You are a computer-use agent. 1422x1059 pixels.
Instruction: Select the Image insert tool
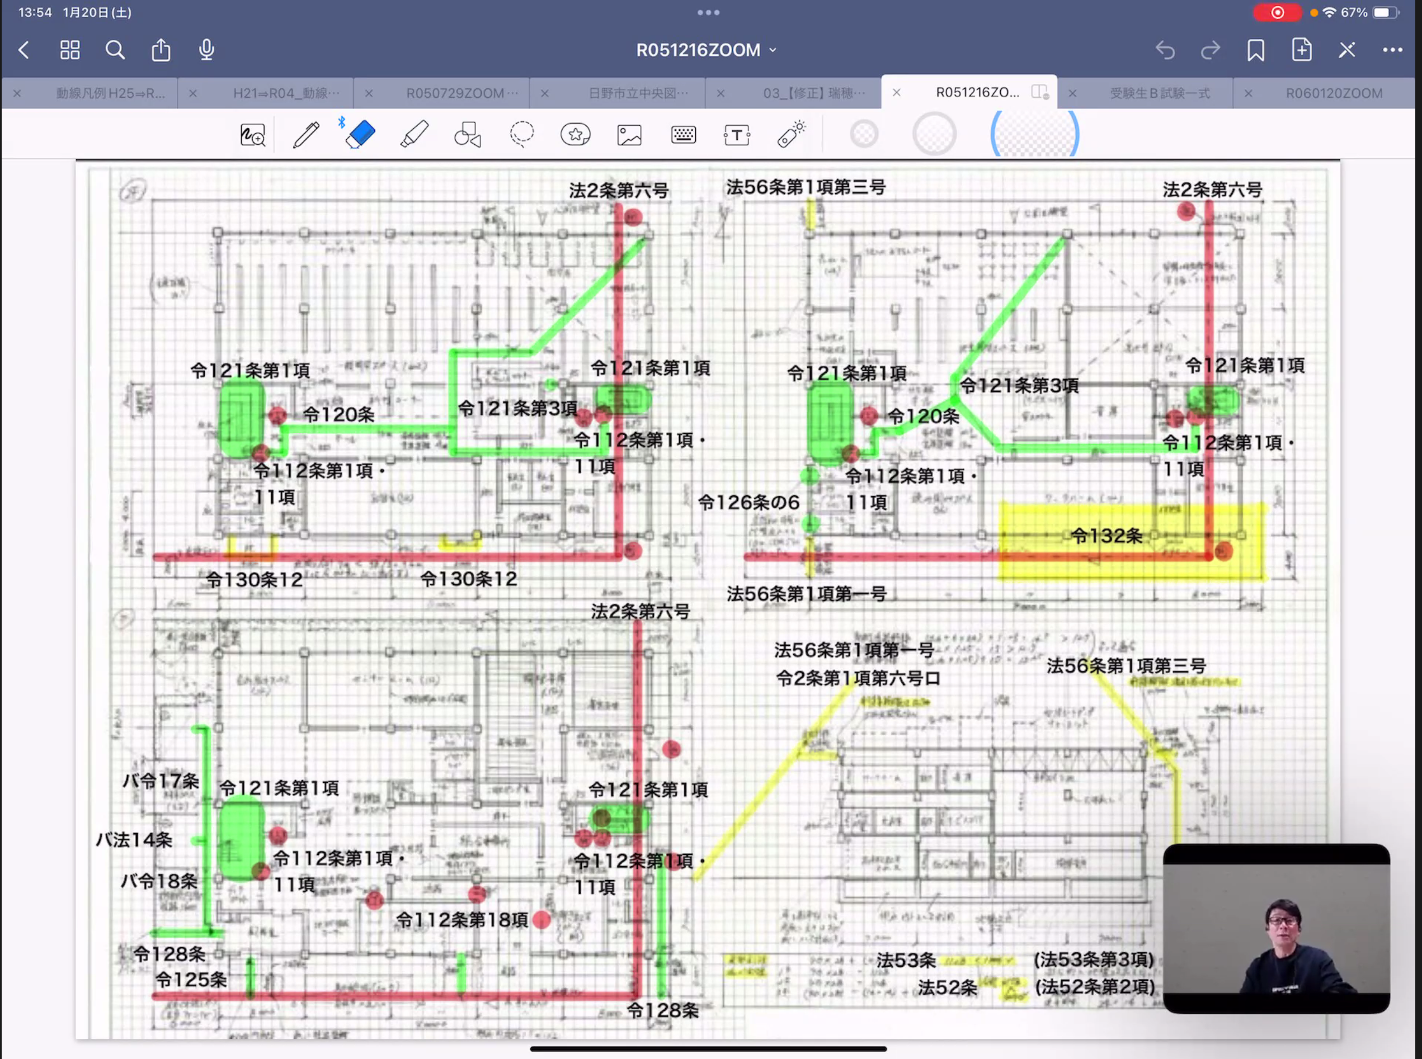[629, 135]
